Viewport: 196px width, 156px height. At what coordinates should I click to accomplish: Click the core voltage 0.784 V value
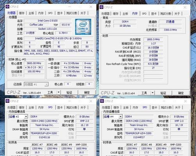coord(63,33)
